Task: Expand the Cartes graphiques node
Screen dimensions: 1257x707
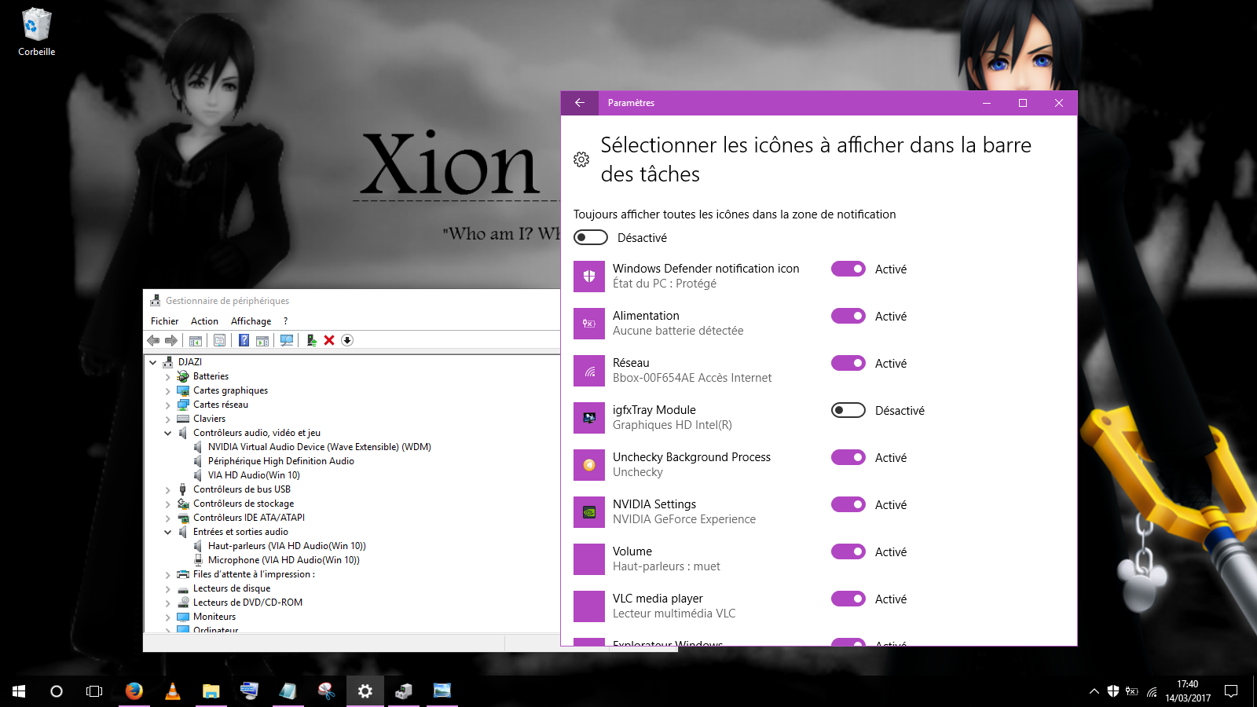Action: pyautogui.click(x=167, y=391)
